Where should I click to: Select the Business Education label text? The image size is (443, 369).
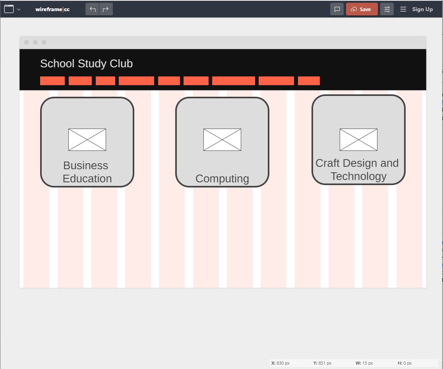pyautogui.click(x=87, y=172)
